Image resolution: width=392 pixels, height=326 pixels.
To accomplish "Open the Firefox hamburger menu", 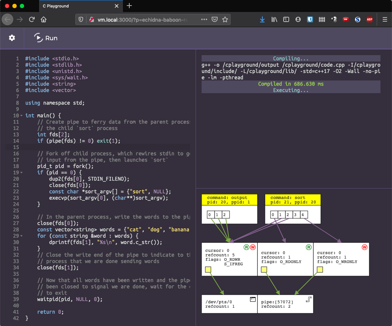I will click(x=385, y=19).
